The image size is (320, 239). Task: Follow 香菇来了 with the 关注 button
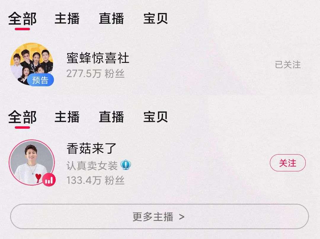click(288, 163)
